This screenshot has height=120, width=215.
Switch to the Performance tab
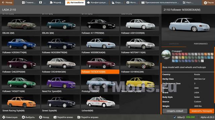point(201,44)
